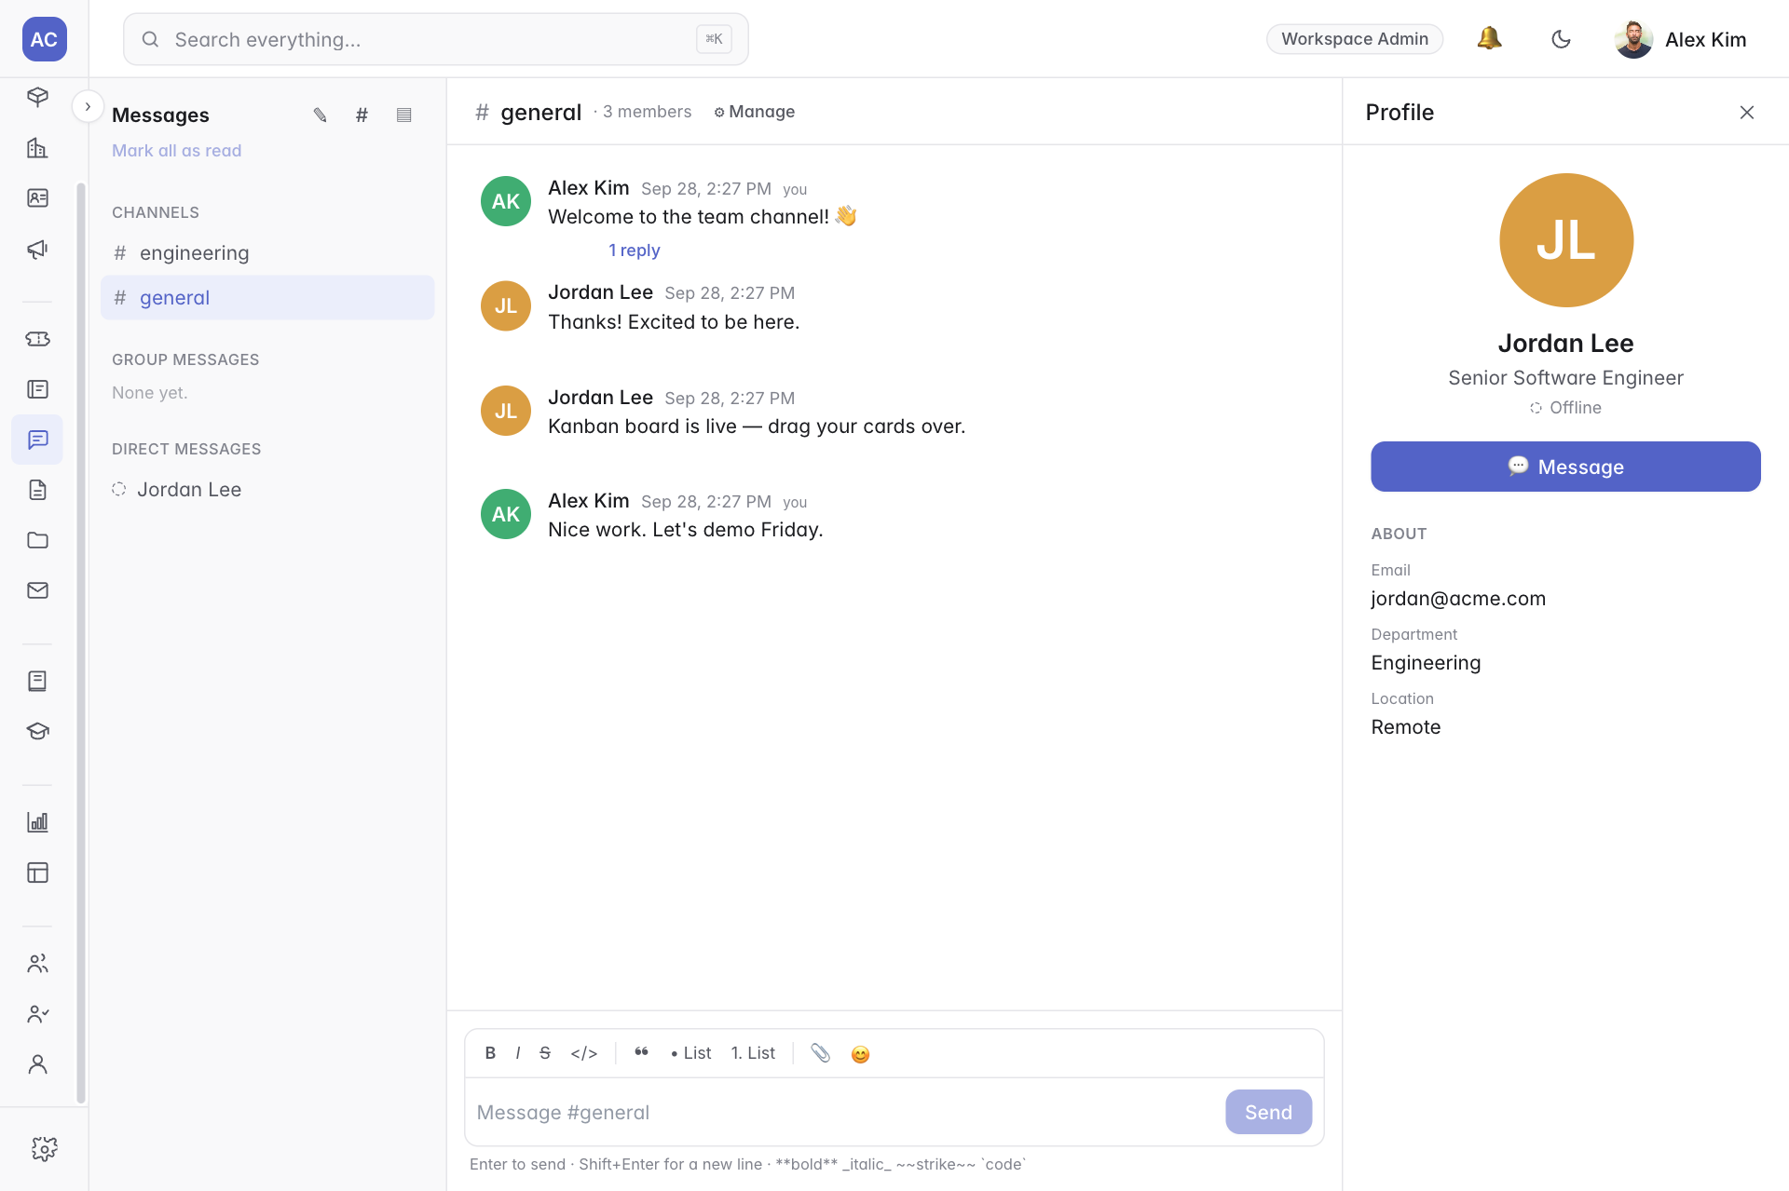Open the compose new message pencil icon
1789x1191 pixels.
point(320,115)
